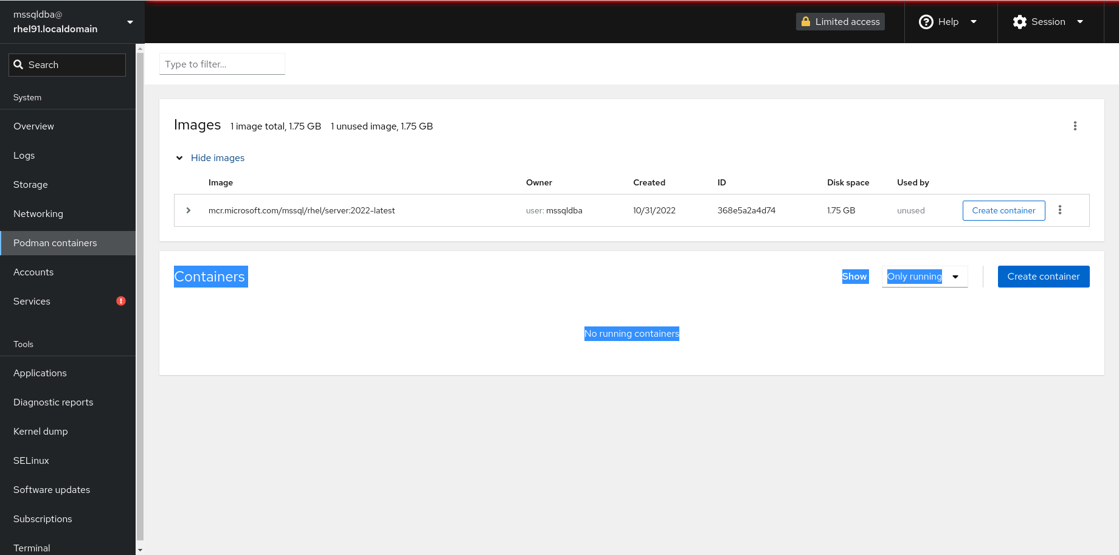Collapse the list with Hide images
This screenshot has width=1119, height=555.
click(x=217, y=158)
